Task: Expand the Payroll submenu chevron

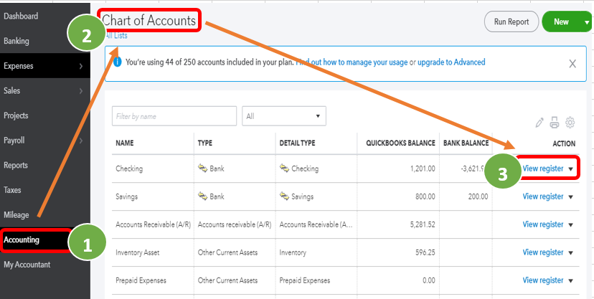Action: (x=81, y=141)
